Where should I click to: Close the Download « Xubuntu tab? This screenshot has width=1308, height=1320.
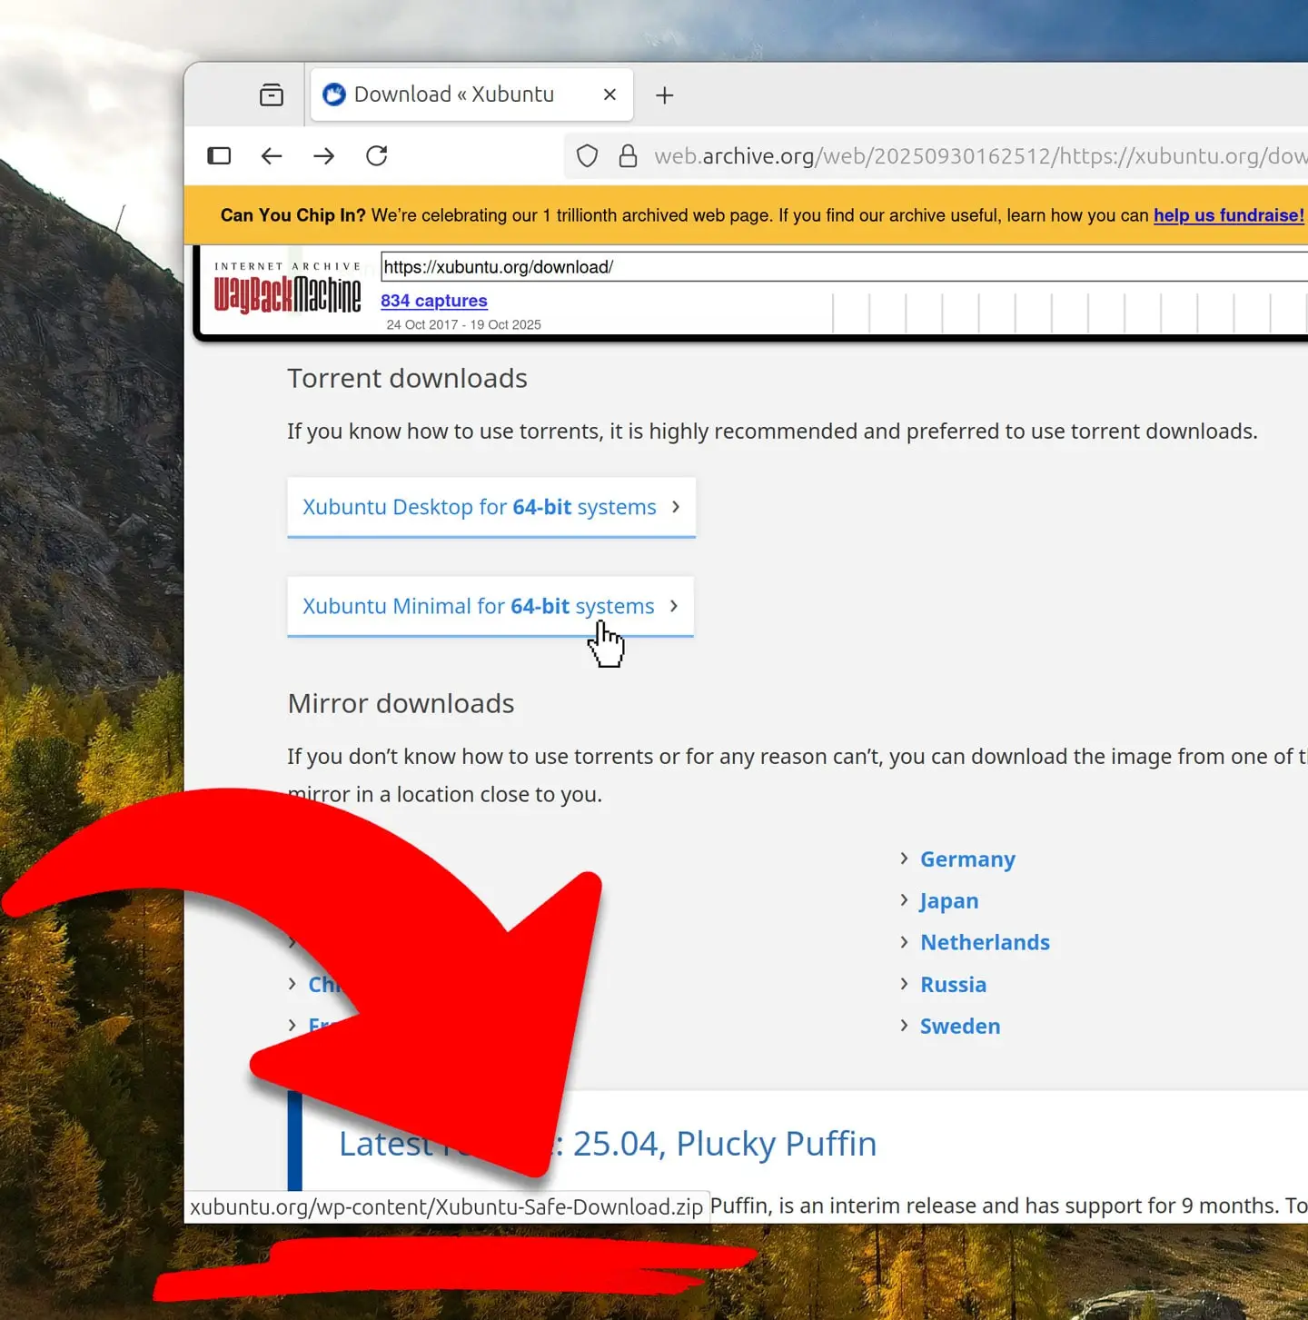click(x=609, y=94)
